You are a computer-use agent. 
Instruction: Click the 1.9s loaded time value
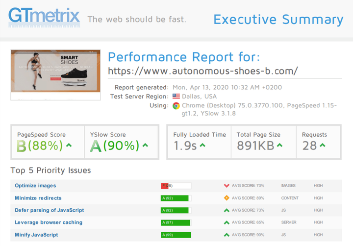point(185,146)
